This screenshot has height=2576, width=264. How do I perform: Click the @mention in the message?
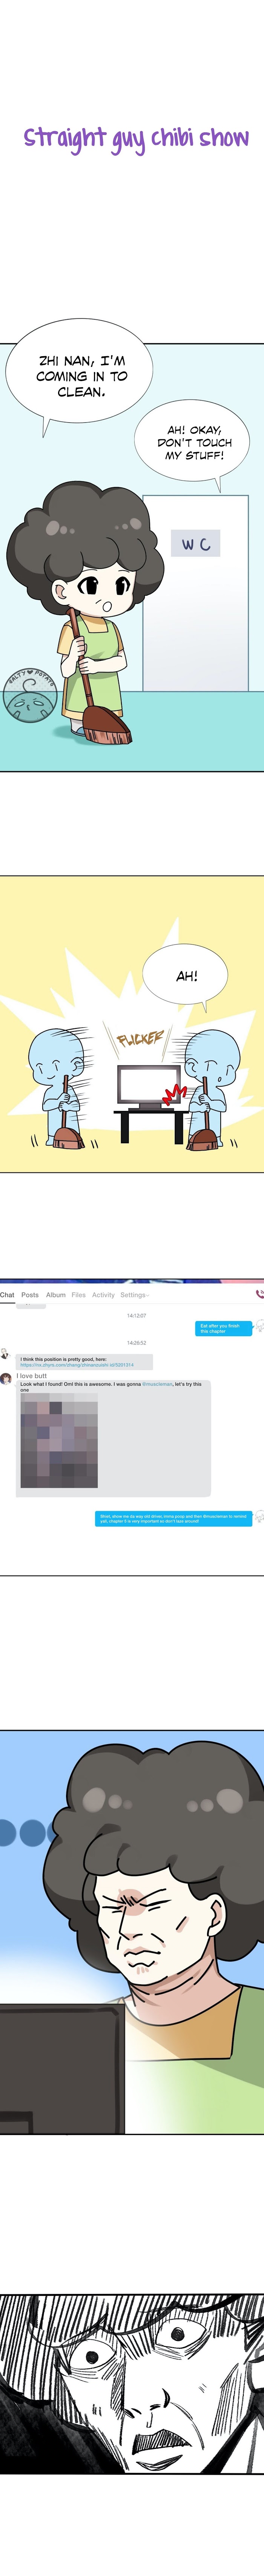[x=157, y=1384]
